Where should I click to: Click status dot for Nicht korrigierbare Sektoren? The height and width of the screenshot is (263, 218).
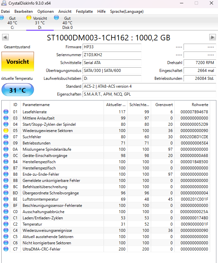(x=6, y=243)
